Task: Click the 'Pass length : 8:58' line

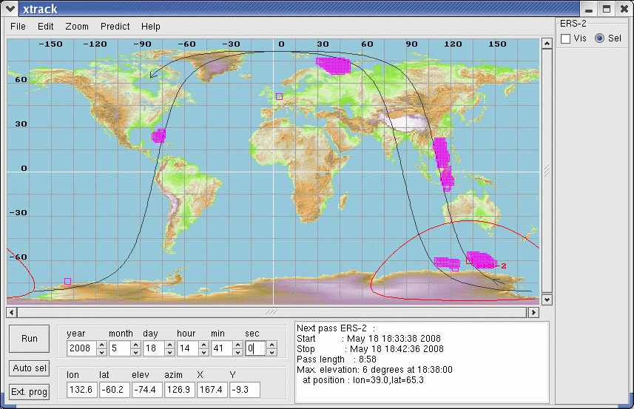Action: coord(337,359)
